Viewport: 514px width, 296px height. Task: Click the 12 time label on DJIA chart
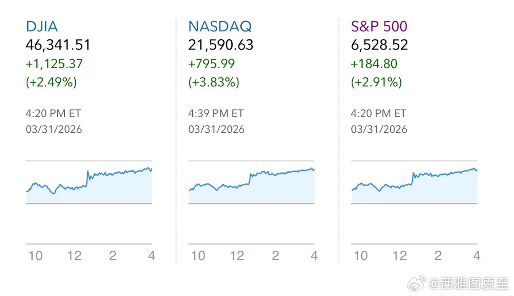tap(74, 256)
